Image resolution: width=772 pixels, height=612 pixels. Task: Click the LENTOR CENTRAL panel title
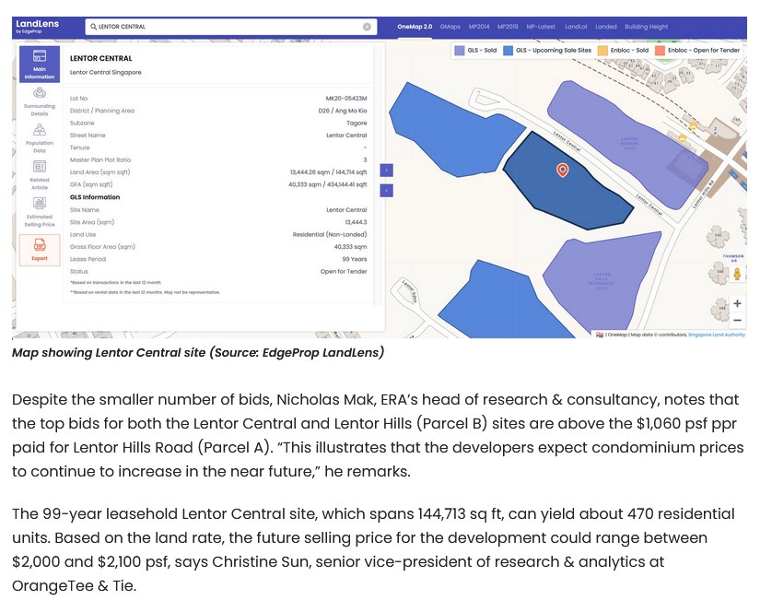[x=101, y=58]
